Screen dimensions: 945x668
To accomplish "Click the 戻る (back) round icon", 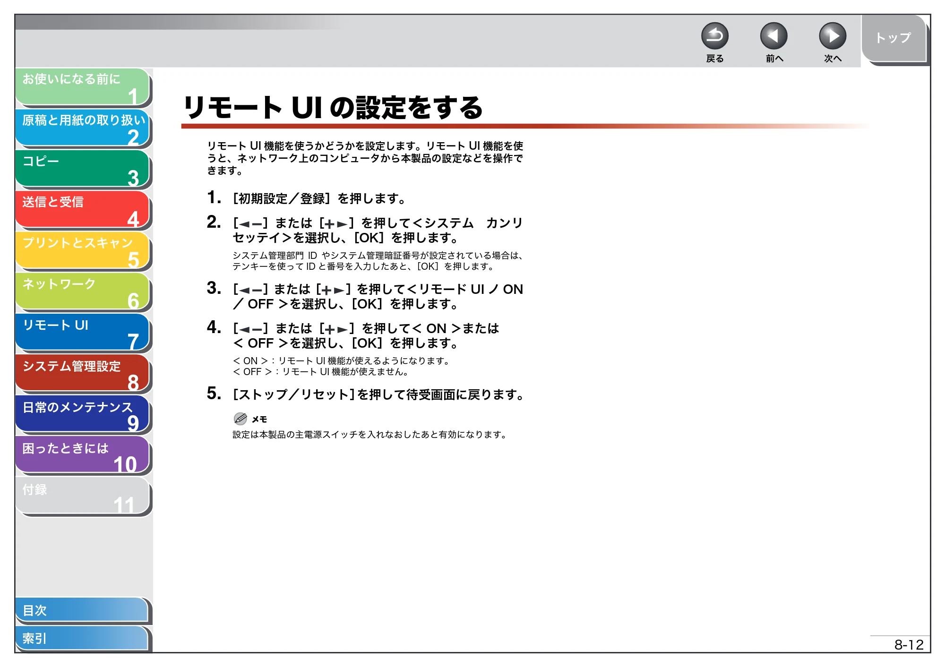I will (x=714, y=36).
